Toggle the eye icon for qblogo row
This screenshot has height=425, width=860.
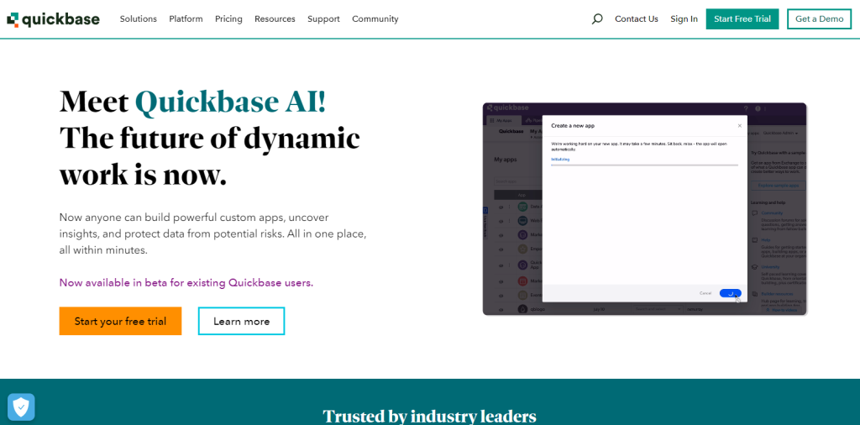point(501,309)
